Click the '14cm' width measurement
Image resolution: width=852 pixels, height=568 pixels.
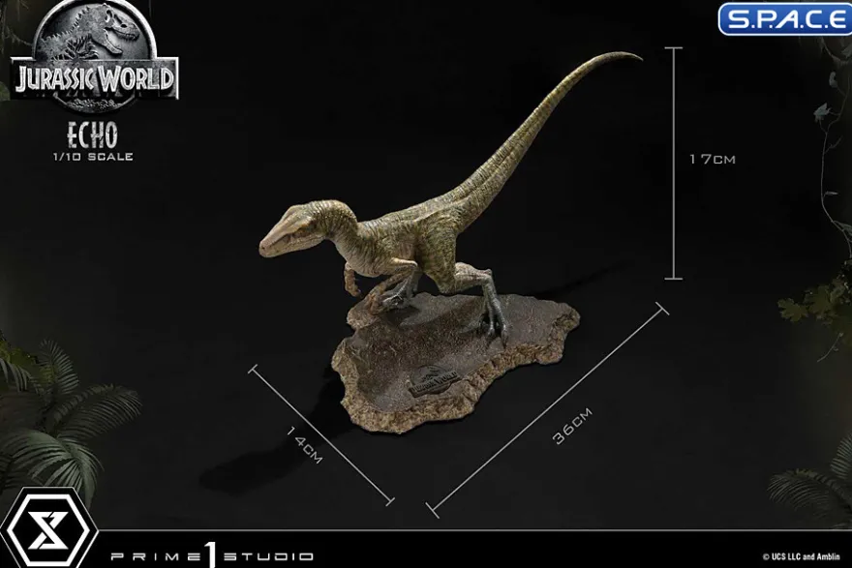(304, 445)
